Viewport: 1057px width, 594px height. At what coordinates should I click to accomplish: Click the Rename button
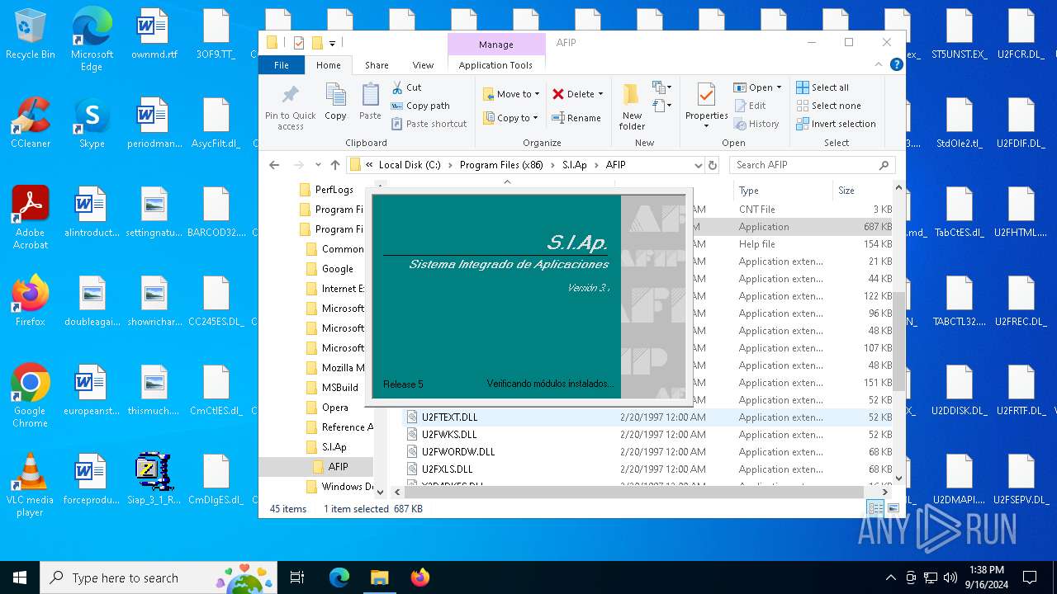coord(576,118)
